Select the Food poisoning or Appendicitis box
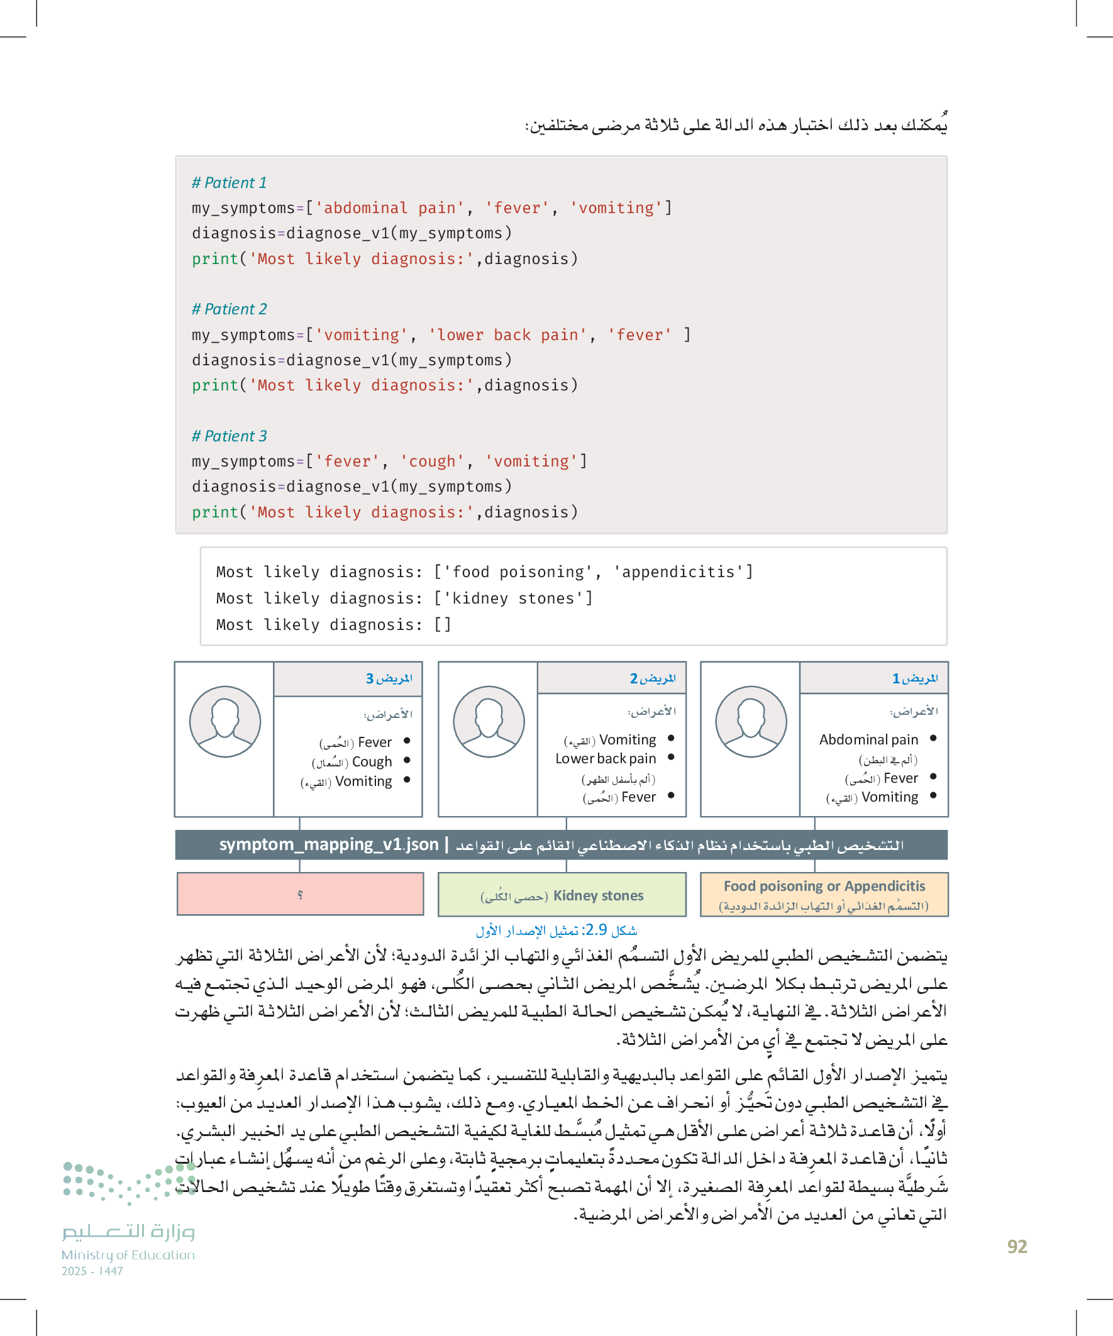This screenshot has height=1336, width=1113. click(824, 895)
